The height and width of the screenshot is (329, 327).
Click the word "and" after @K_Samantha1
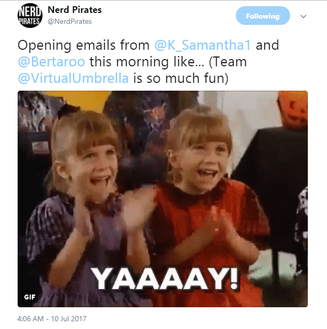(267, 45)
